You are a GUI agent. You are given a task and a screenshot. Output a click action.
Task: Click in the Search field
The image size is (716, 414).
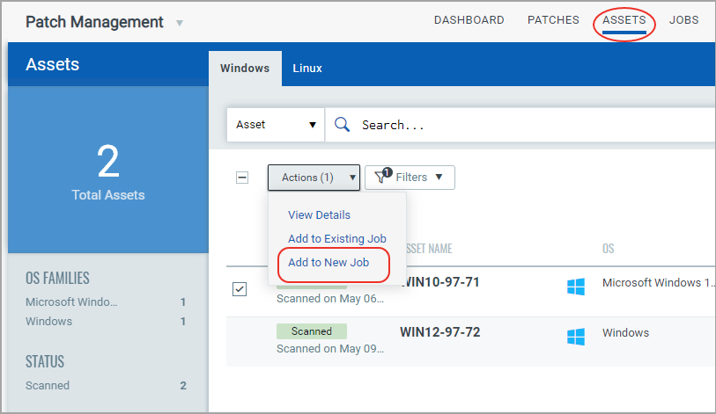click(520, 125)
